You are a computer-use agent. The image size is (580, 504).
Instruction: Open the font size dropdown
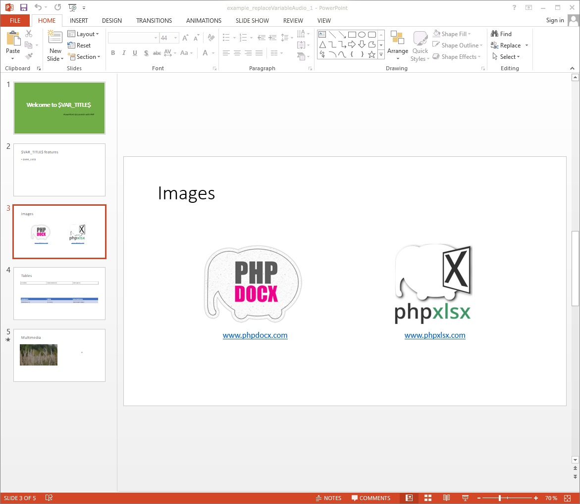pyautogui.click(x=177, y=38)
